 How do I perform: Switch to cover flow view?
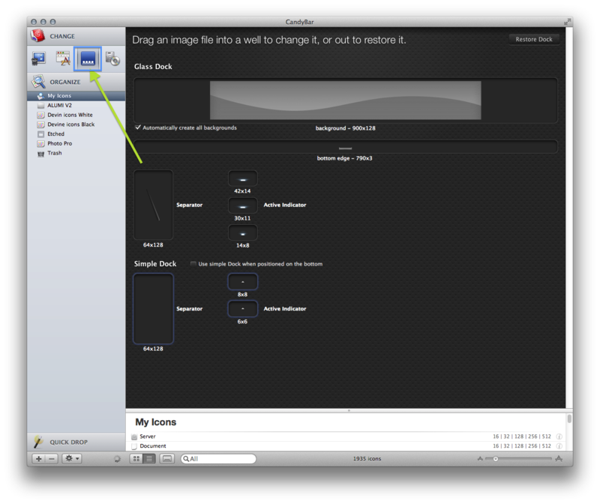click(x=166, y=458)
